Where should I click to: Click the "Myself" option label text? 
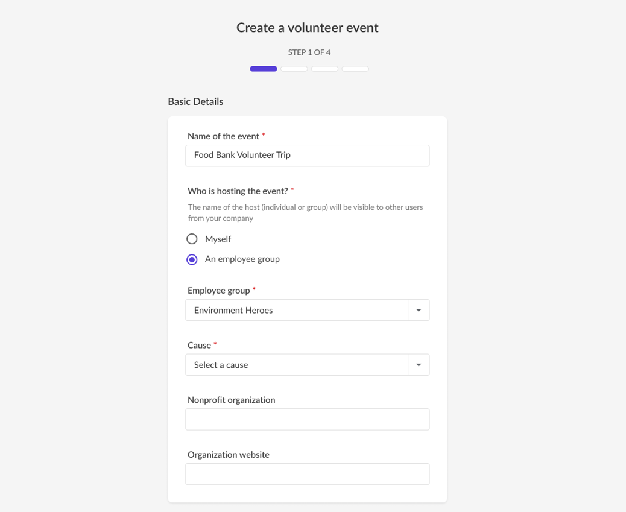tap(218, 239)
